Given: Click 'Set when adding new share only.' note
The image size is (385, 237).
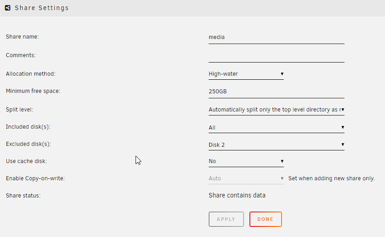Looking at the screenshot, I should (332, 178).
